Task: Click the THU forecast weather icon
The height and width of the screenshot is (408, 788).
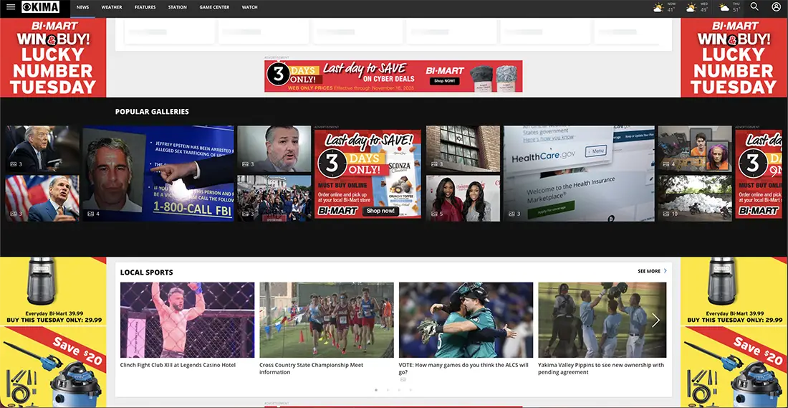Action: [x=724, y=8]
